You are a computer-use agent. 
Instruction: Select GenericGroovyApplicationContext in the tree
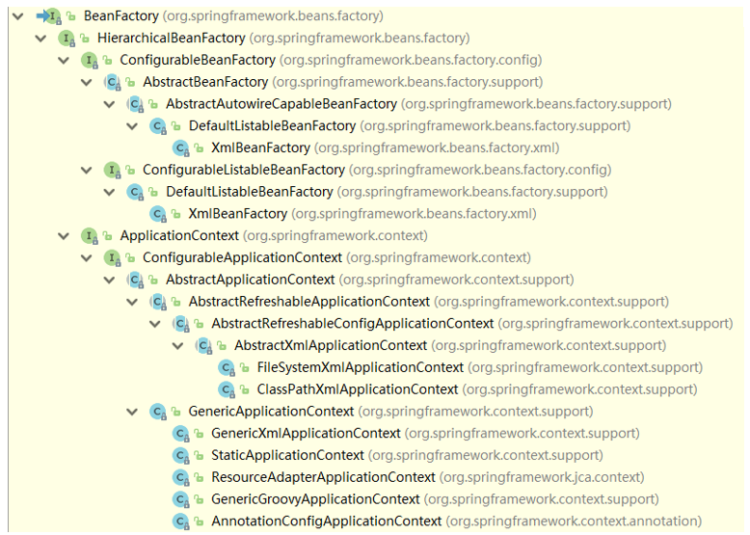315,499
